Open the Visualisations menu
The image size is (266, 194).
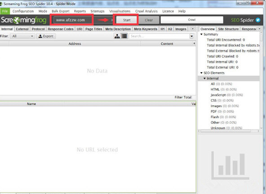pyautogui.click(x=120, y=11)
